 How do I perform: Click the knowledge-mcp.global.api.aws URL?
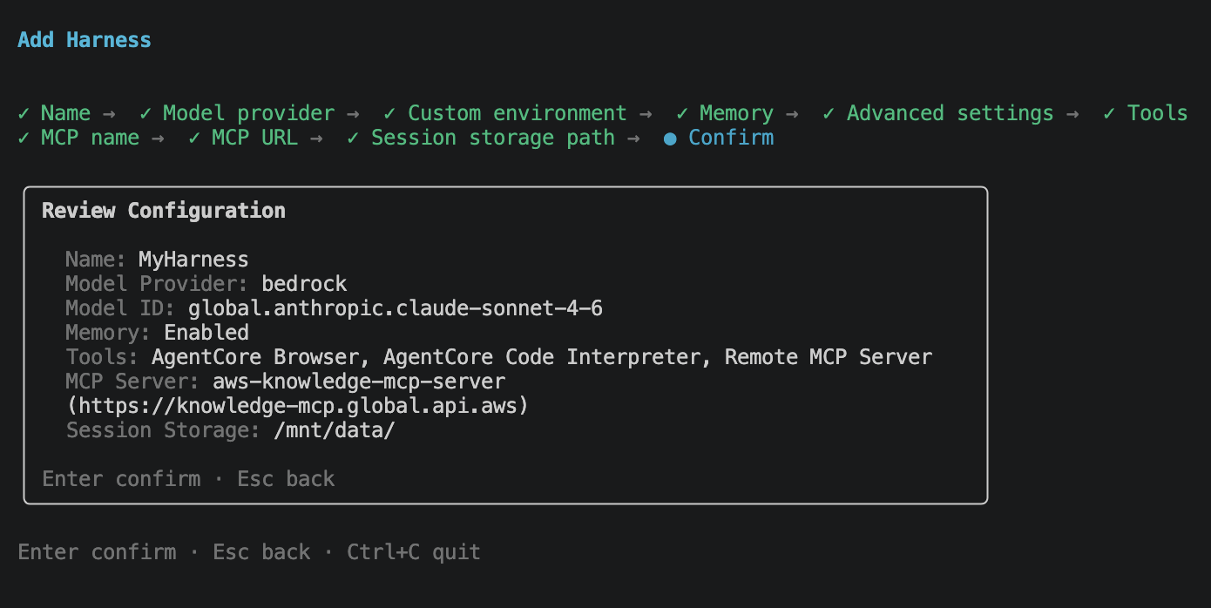point(298,406)
